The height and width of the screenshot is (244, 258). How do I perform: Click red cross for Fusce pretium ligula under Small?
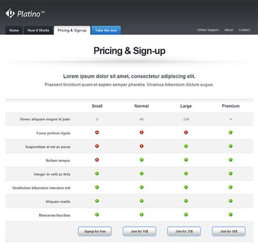(97, 132)
